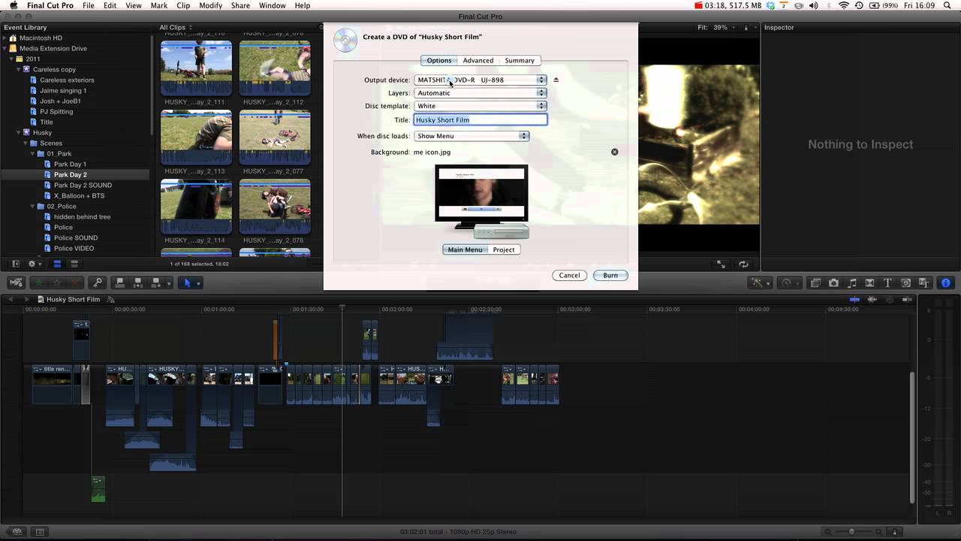
Task: Show the Project preview
Action: [x=504, y=249]
